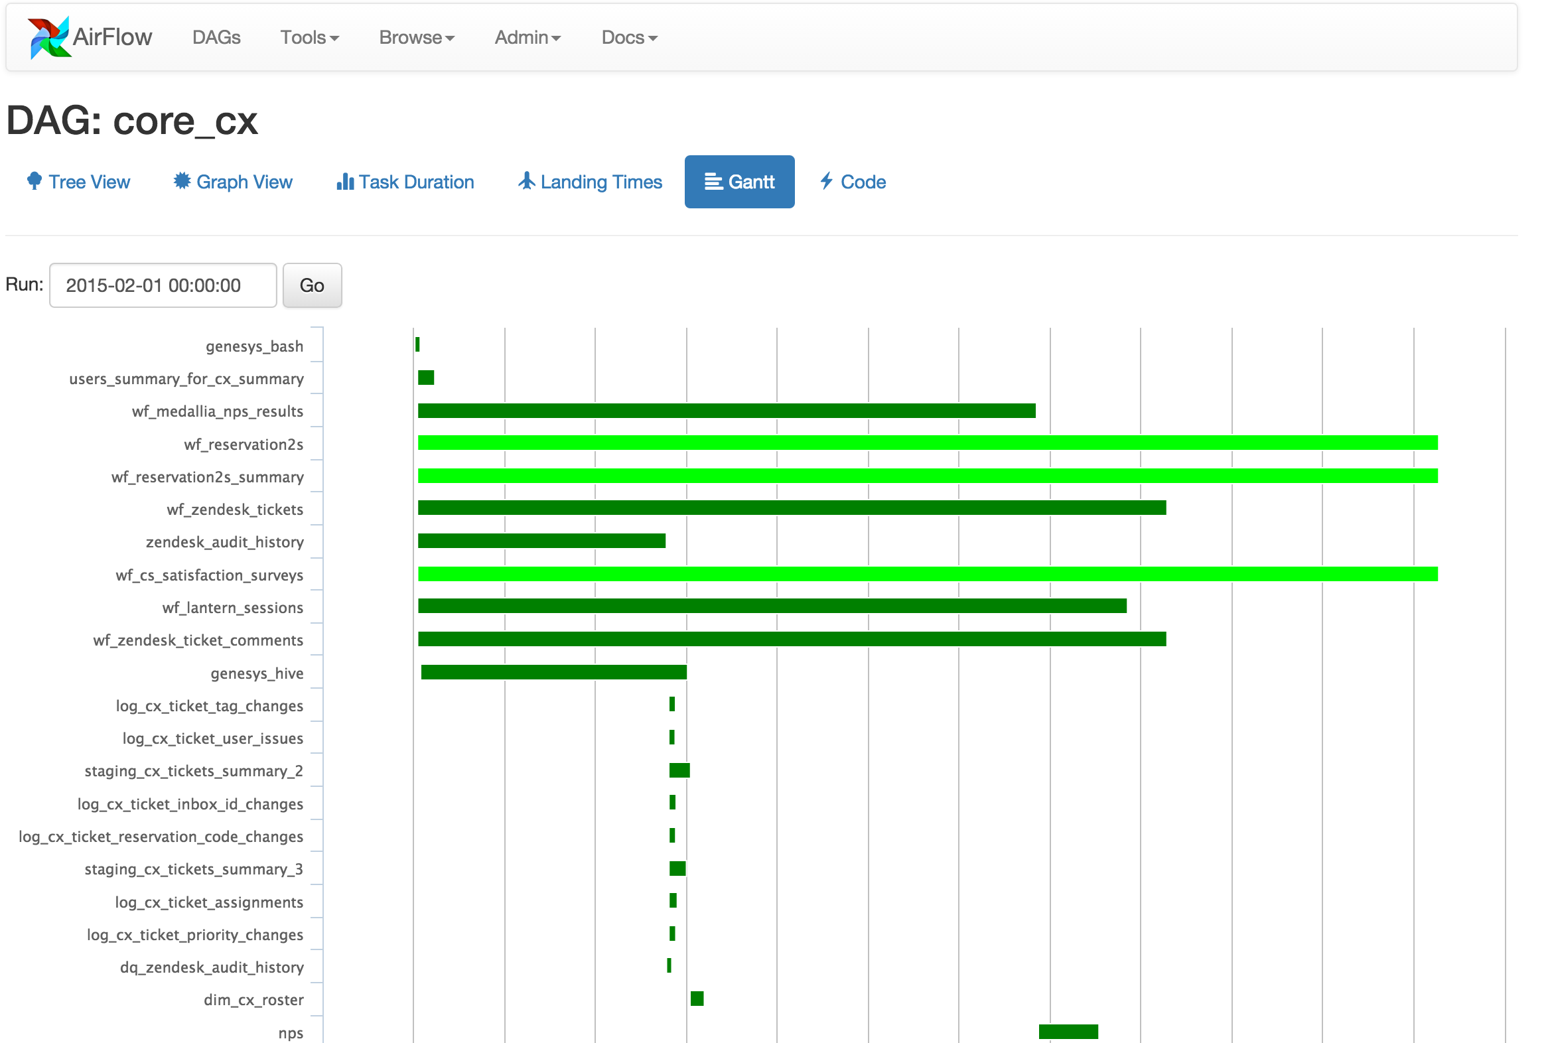1550x1043 pixels.
Task: Click the Go button to reload the run
Action: 311,285
